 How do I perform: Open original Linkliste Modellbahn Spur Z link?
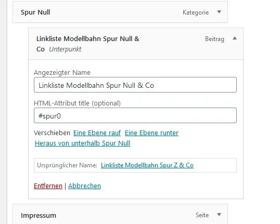click(x=147, y=165)
